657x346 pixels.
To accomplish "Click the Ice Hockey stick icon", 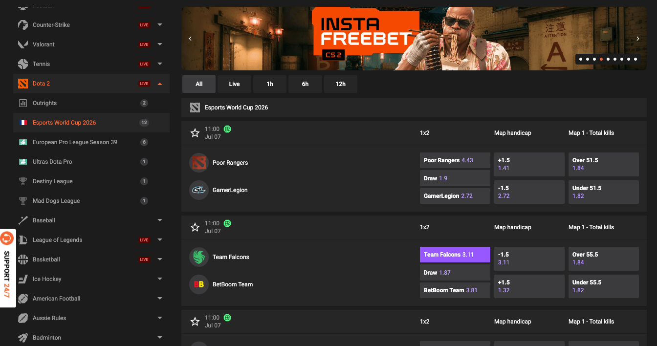I will coord(23,279).
